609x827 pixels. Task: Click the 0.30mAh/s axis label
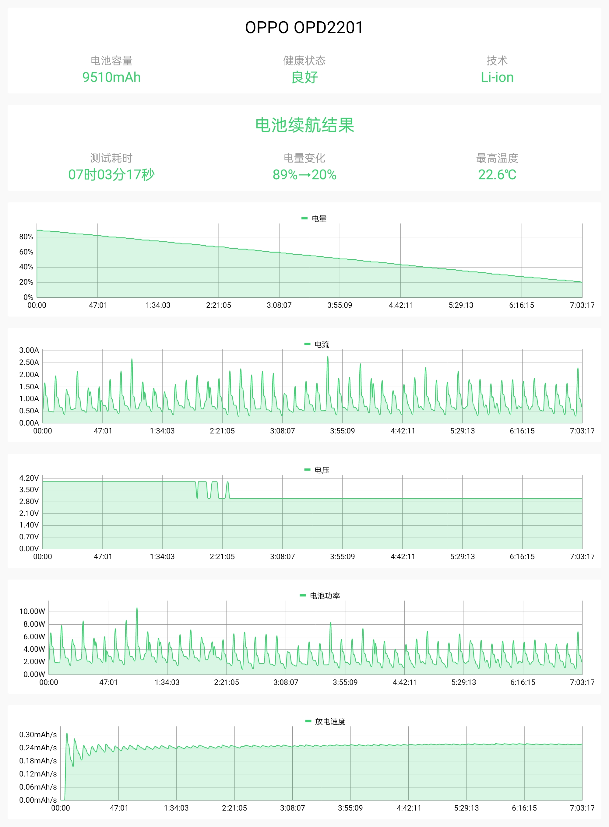pyautogui.click(x=38, y=734)
